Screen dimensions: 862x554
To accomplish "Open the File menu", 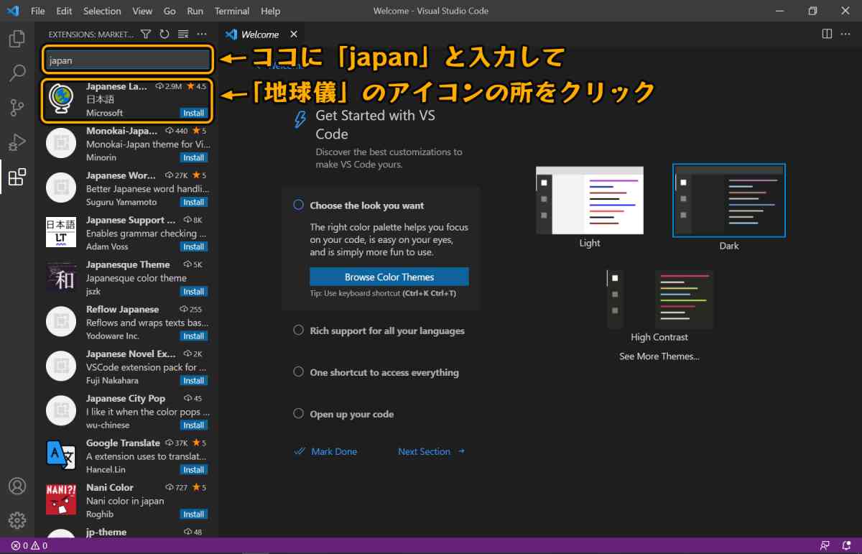I will 38,11.
